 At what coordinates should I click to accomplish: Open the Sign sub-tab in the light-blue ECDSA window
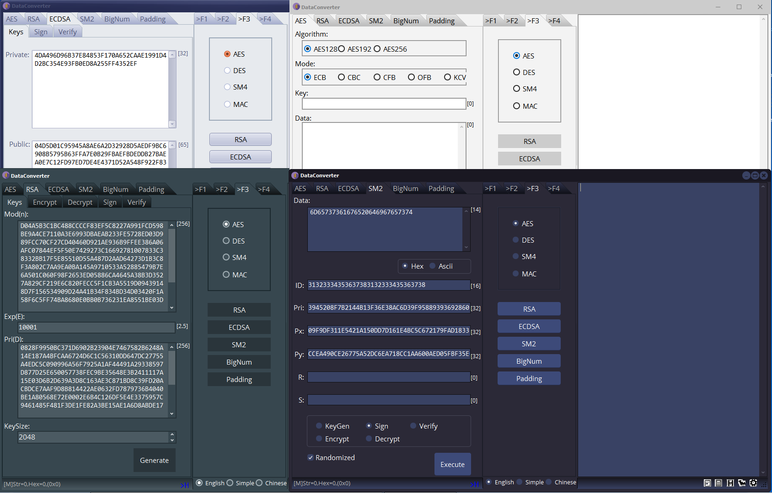click(x=41, y=32)
